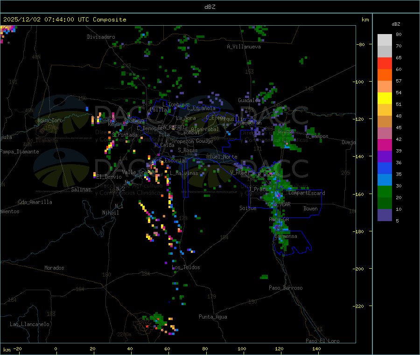Click the Valle_Grande map label
Image resolution: width=420 pixels, height=355 pixels.
139,172
